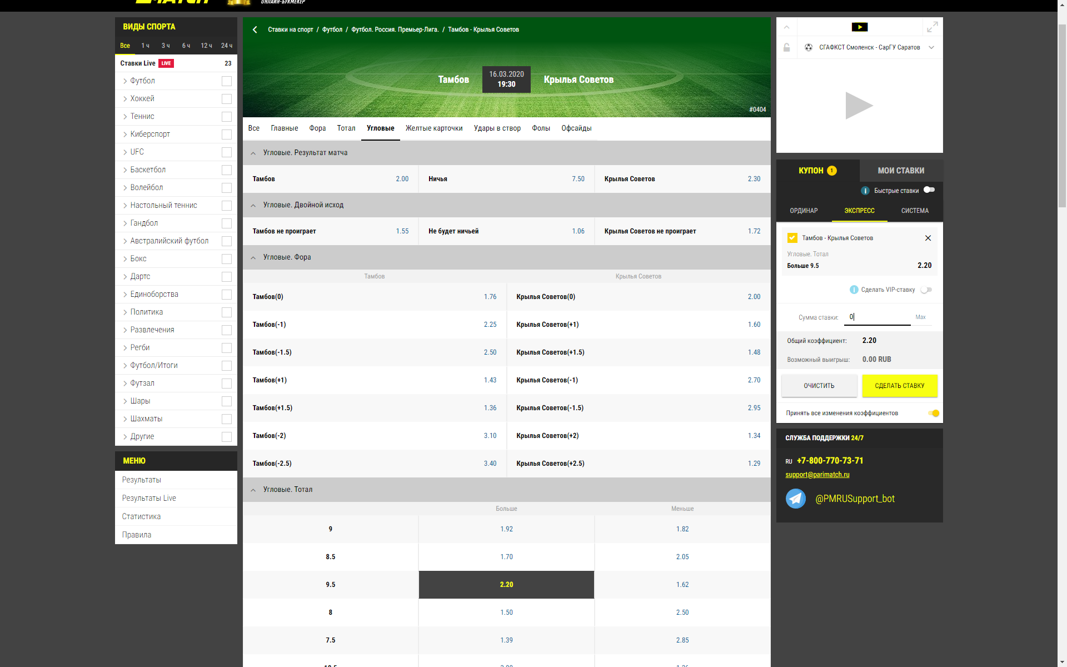
Task: Open the Telegram support bot icon
Action: click(796, 499)
